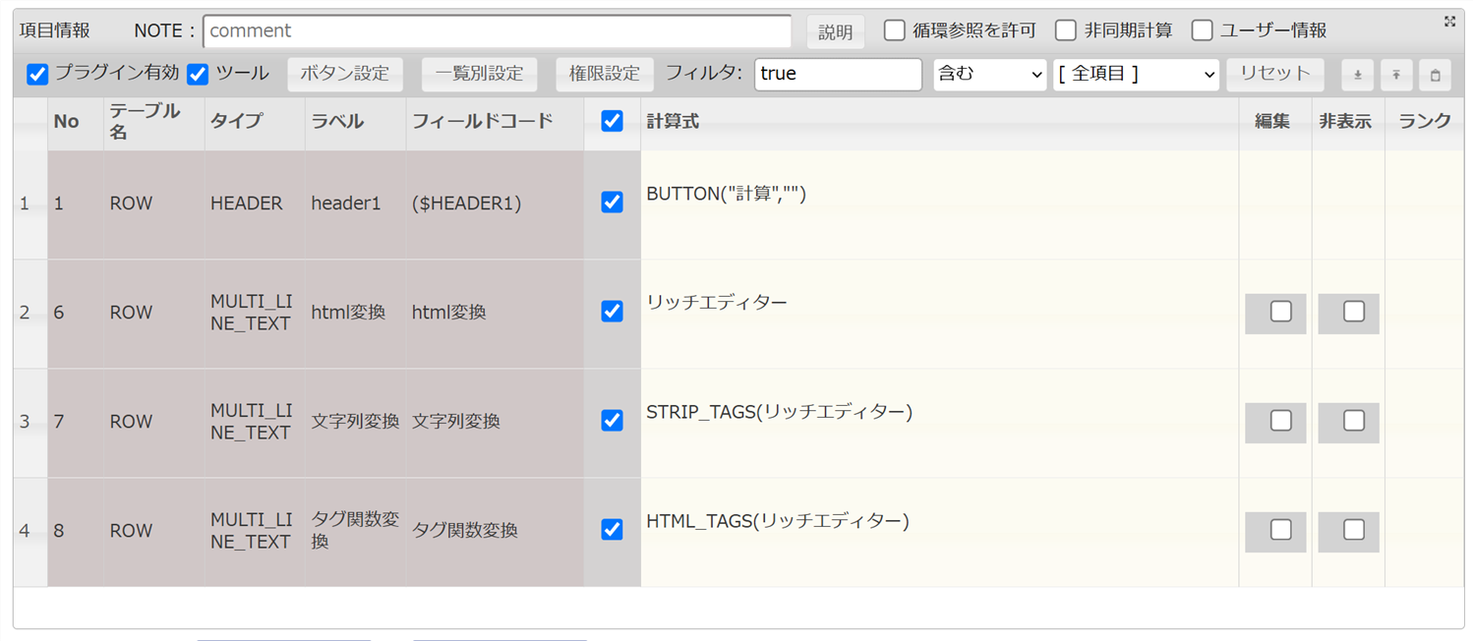Click the 説明 button

(x=836, y=31)
